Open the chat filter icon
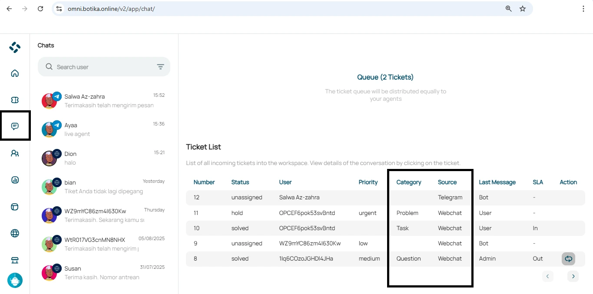Image resolution: width=593 pixels, height=294 pixels. coord(160,67)
